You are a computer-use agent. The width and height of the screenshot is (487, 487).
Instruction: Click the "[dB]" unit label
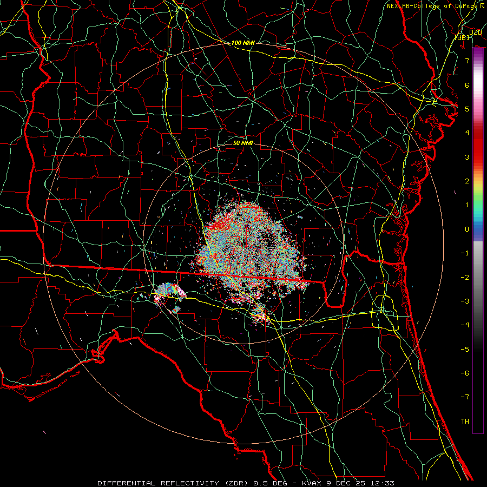pos(462,37)
